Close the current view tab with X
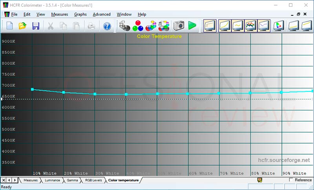Screen dimensions: 314x190 pos(4,180)
